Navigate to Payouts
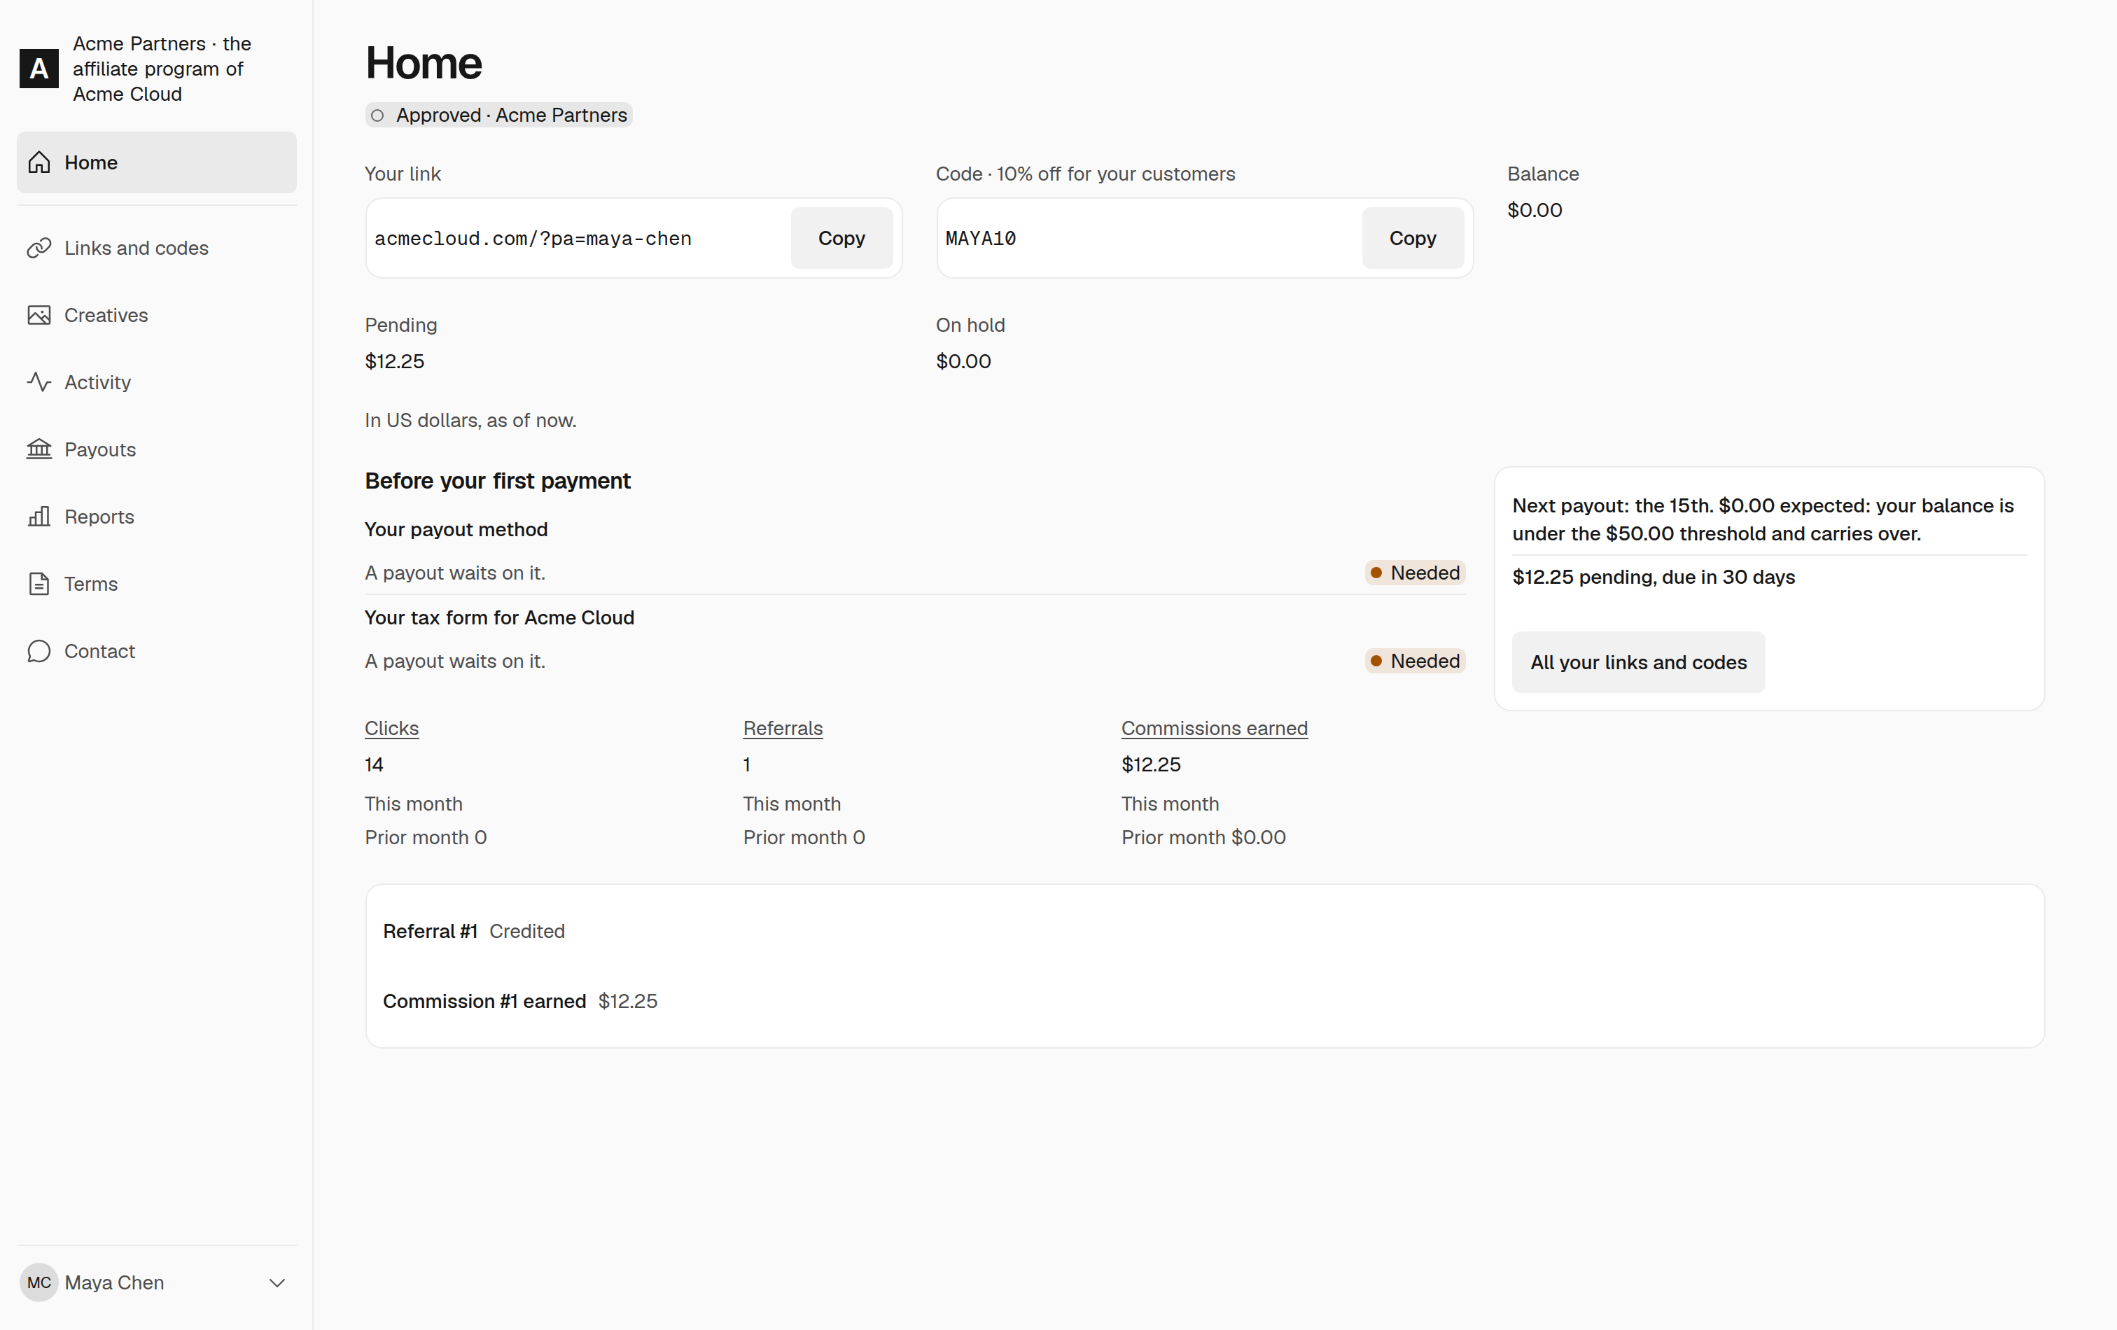The width and height of the screenshot is (2117, 1330). (x=157, y=449)
